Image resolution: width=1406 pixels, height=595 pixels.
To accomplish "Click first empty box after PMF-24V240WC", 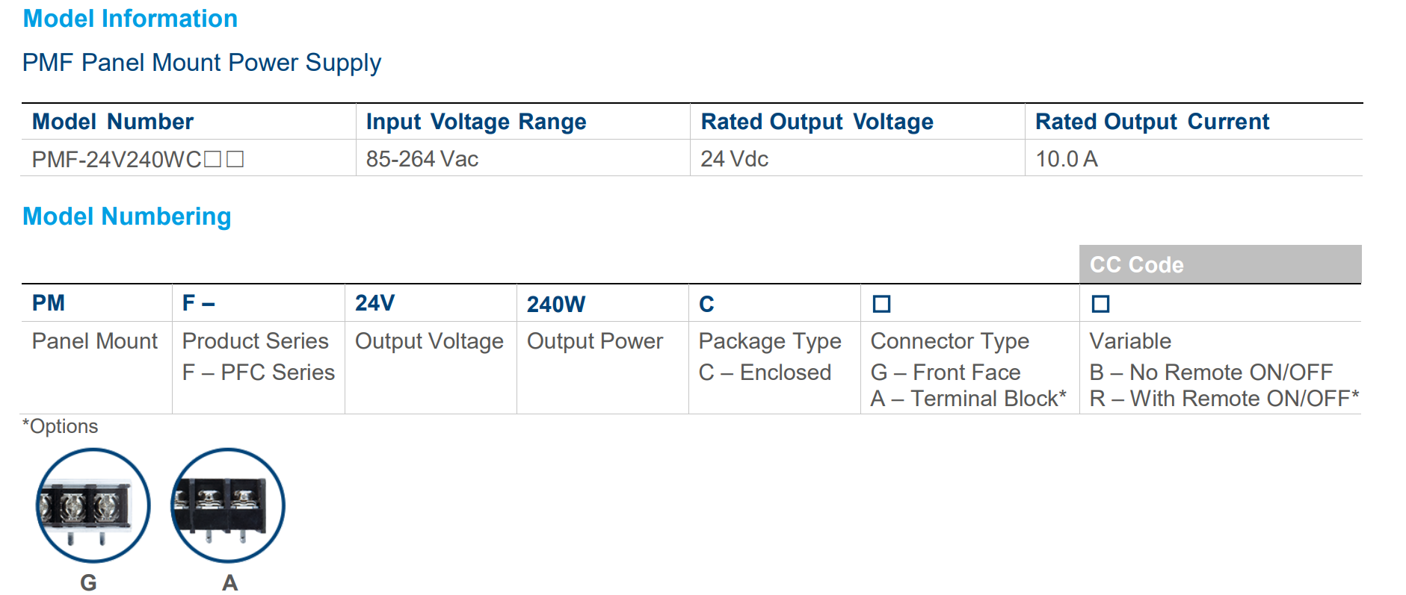I will (213, 159).
